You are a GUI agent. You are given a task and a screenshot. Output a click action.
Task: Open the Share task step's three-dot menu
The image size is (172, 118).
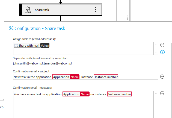click(95, 10)
